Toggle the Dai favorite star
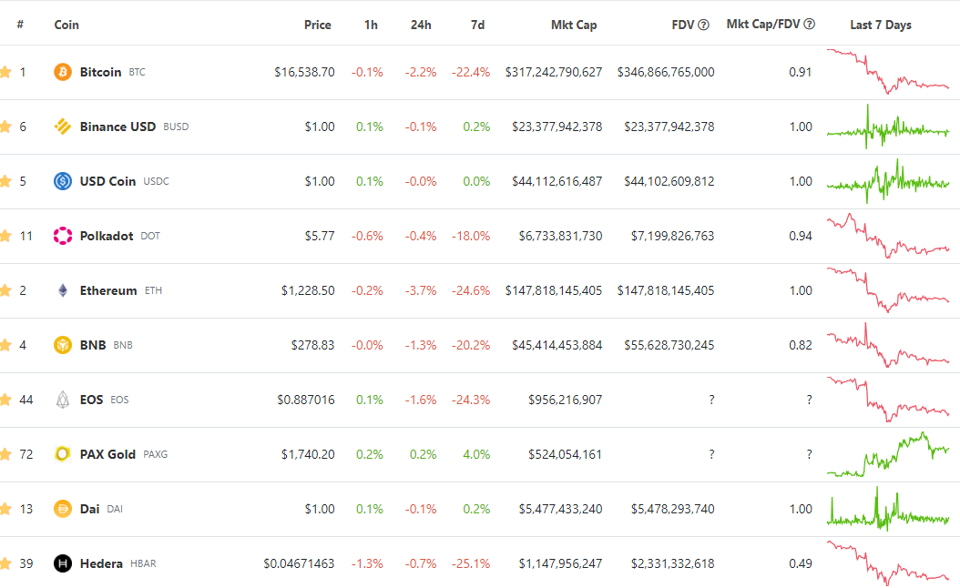Image resolution: width=960 pixels, height=588 pixels. [x=5, y=509]
